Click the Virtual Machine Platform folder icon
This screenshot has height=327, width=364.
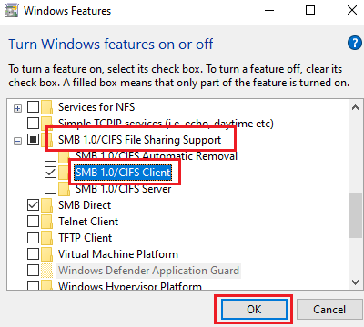coord(47,254)
